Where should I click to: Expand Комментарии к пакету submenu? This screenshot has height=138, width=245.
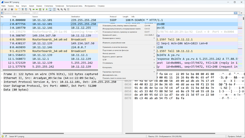[127, 38]
